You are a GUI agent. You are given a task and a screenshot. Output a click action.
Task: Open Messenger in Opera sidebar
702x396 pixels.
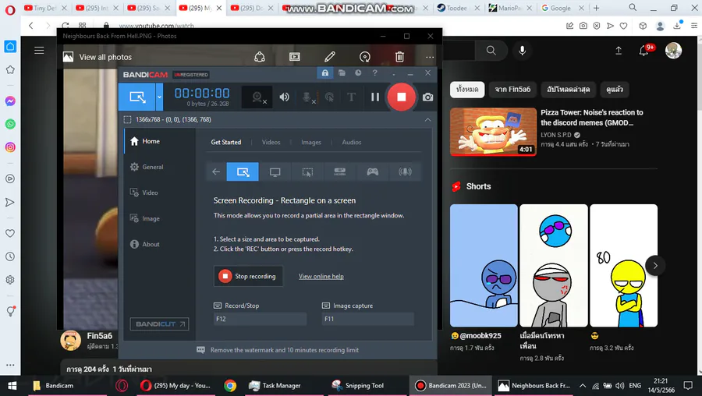(10, 101)
